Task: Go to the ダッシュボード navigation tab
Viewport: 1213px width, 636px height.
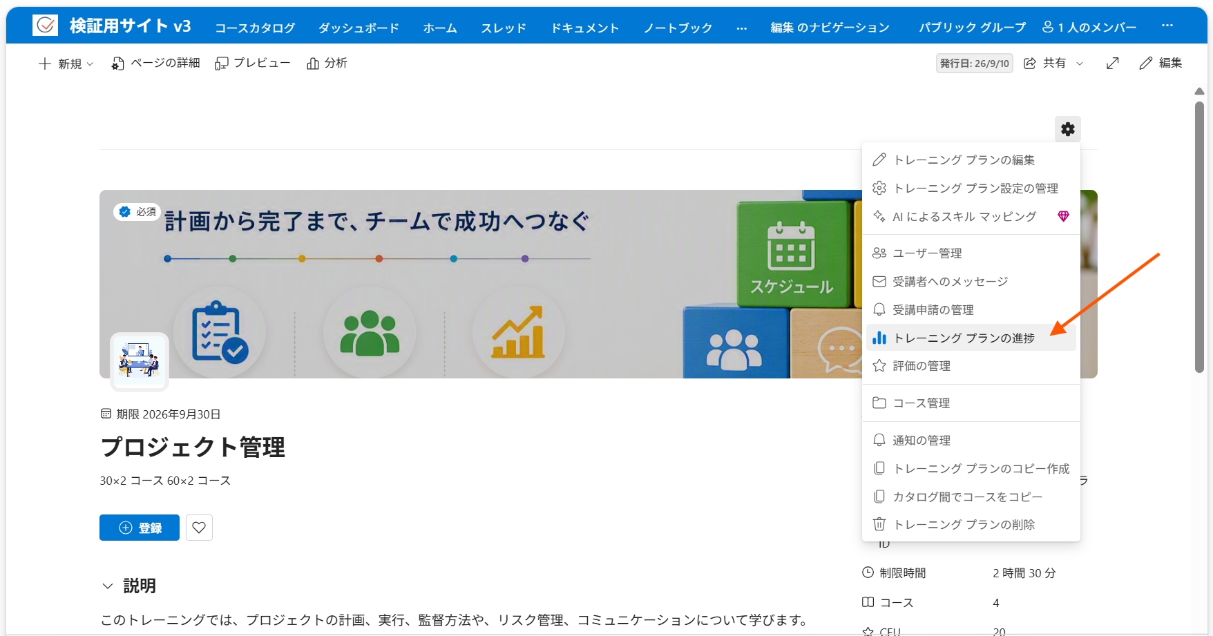Action: coord(359,28)
